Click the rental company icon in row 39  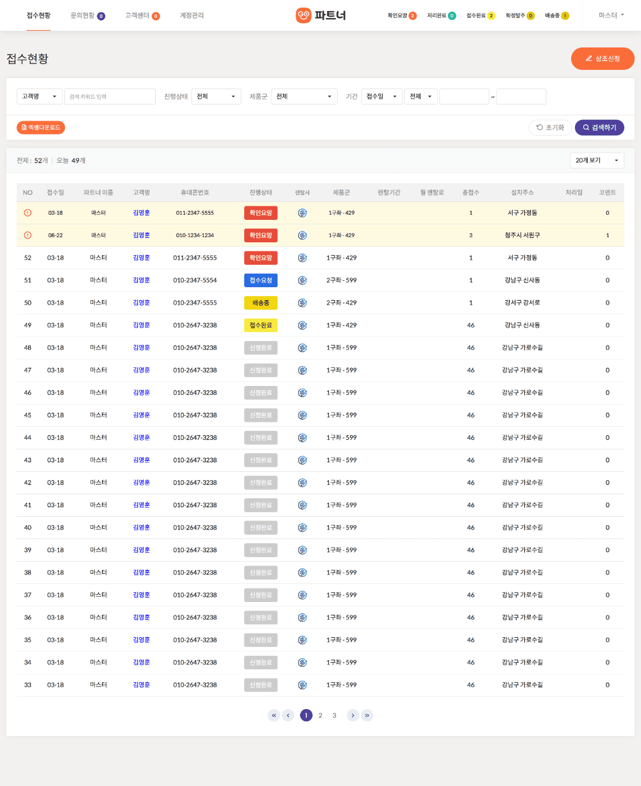303,549
